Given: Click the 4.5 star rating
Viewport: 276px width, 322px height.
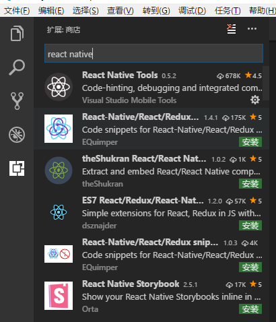Looking at the screenshot, I should coord(254,75).
